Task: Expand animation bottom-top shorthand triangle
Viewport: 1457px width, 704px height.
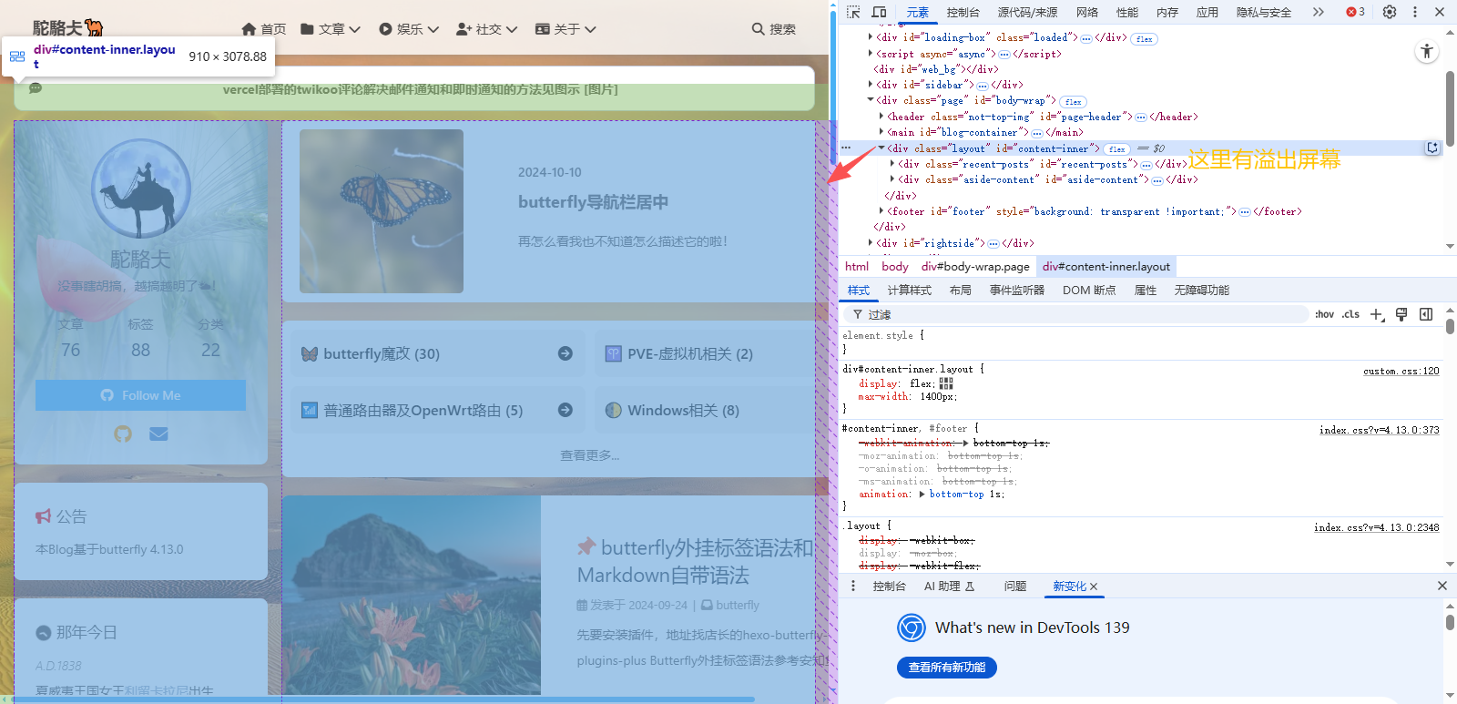Action: click(x=922, y=494)
